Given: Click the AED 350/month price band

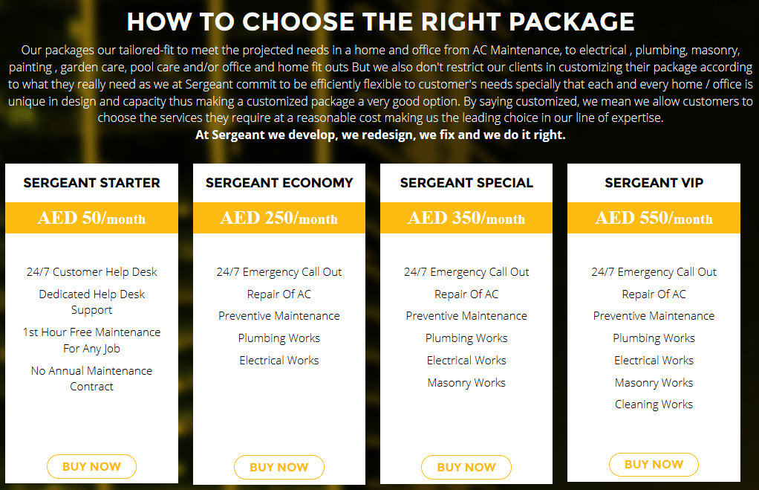Looking at the screenshot, I should pos(466,218).
